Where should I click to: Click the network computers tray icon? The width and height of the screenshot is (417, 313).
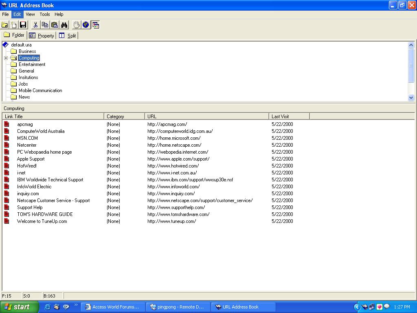pyautogui.click(x=372, y=307)
